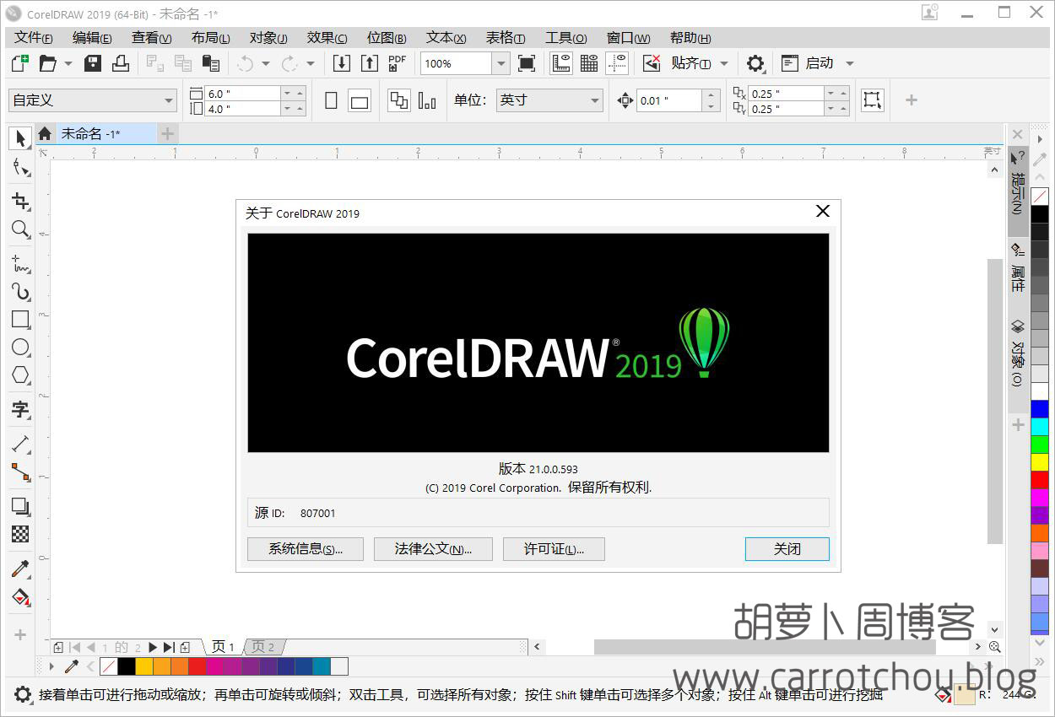Open the 位图 menu
1055x717 pixels.
[387, 38]
